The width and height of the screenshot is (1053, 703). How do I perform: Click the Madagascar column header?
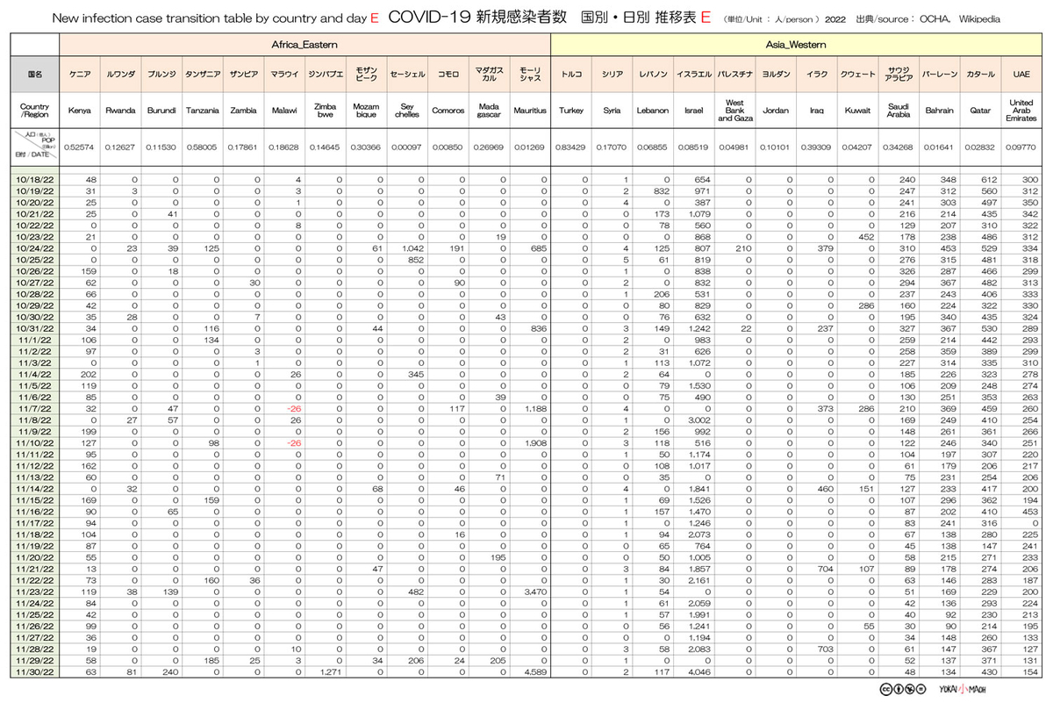(x=489, y=111)
